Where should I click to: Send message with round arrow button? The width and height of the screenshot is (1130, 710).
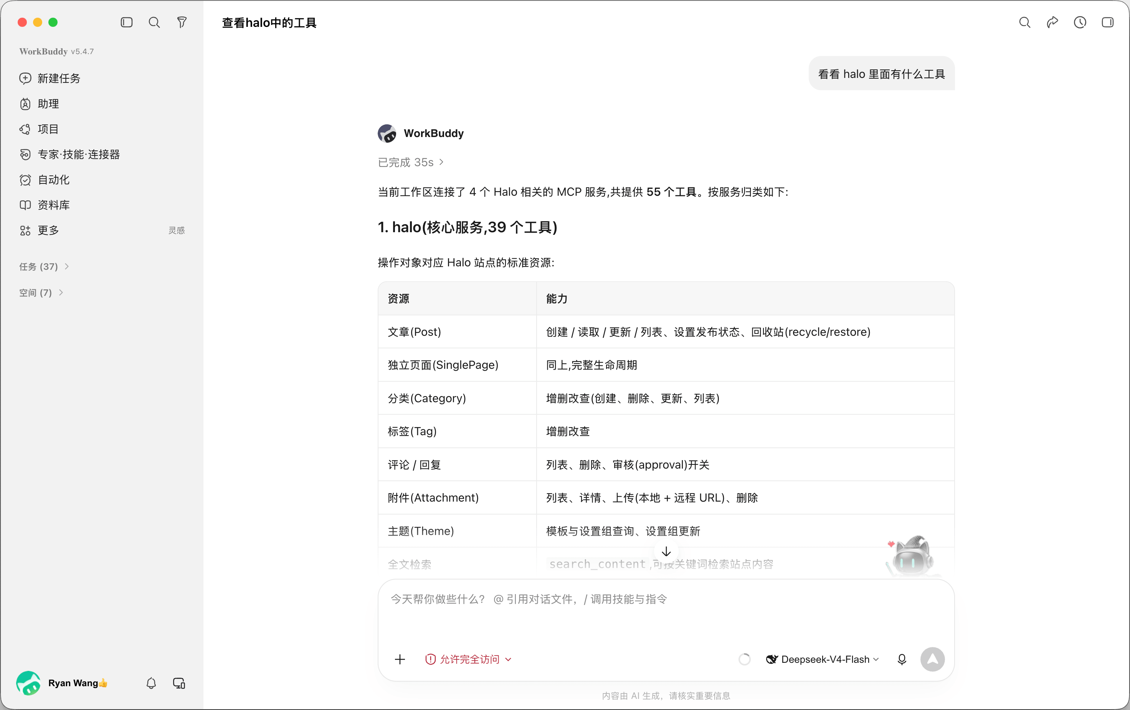[x=932, y=659]
